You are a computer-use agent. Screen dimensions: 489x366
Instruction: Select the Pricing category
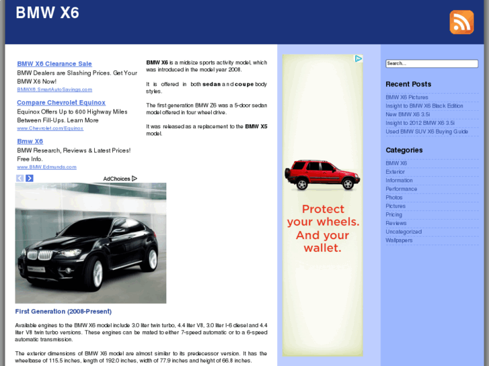(393, 215)
